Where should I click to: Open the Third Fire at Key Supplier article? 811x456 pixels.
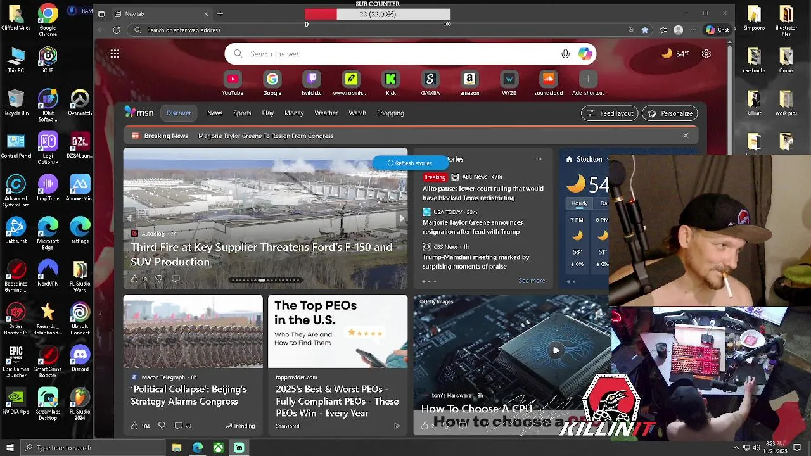[262, 254]
